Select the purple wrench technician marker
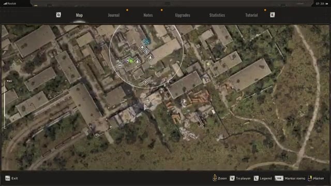This screenshot has width=331, height=186. 127,60
